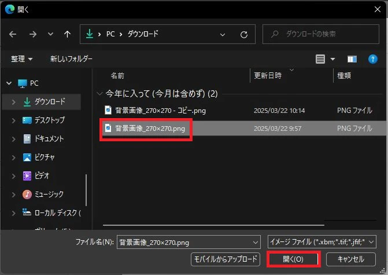The image size is (388, 275).
Task: Expand ドキュメント tree node chevron
Action: click(14, 139)
